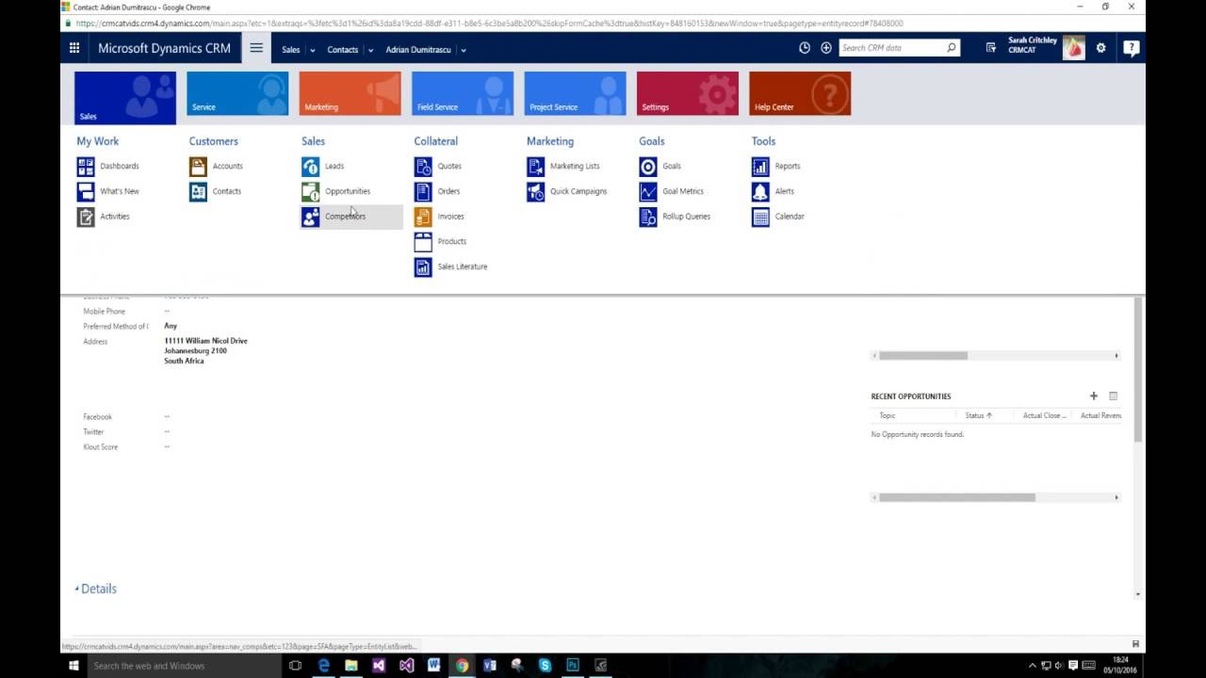
Task: Open the Windows Start button
Action: [73, 666]
